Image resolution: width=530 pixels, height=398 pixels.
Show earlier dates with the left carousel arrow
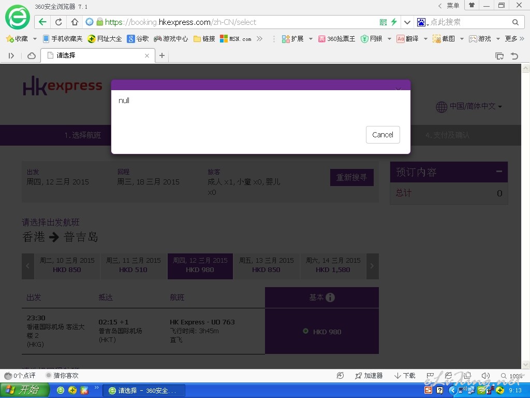coord(28,266)
